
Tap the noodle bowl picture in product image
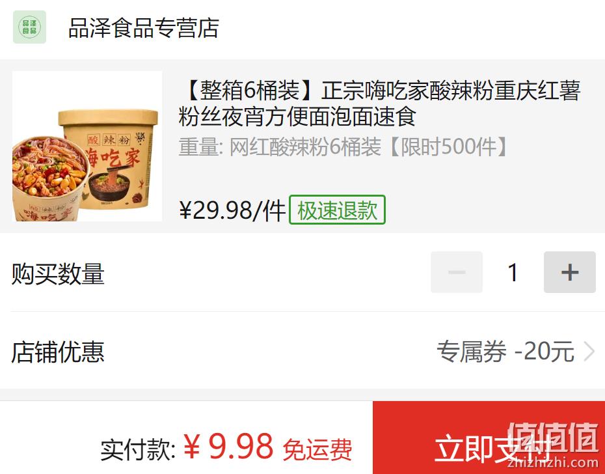click(49, 178)
